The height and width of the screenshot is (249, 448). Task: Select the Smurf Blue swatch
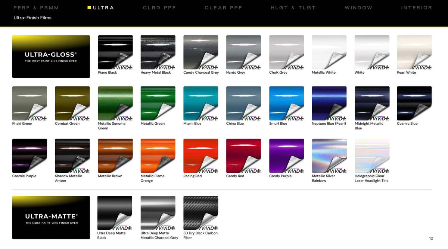pyautogui.click(x=286, y=103)
